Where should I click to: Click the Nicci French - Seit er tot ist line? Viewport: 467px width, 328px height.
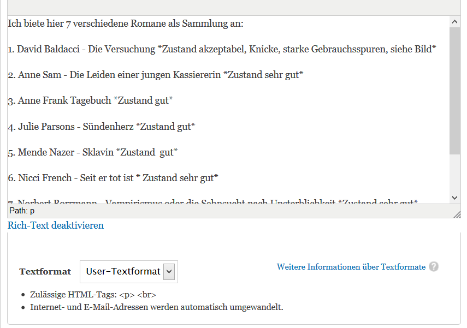(113, 178)
